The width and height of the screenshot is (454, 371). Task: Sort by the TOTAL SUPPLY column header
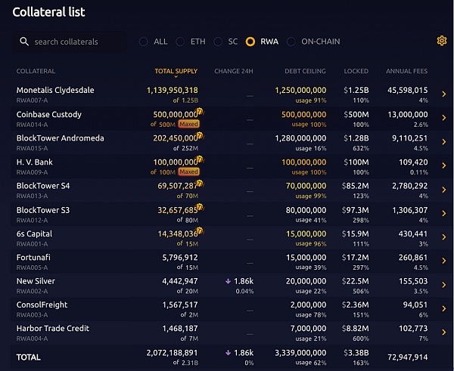176,71
